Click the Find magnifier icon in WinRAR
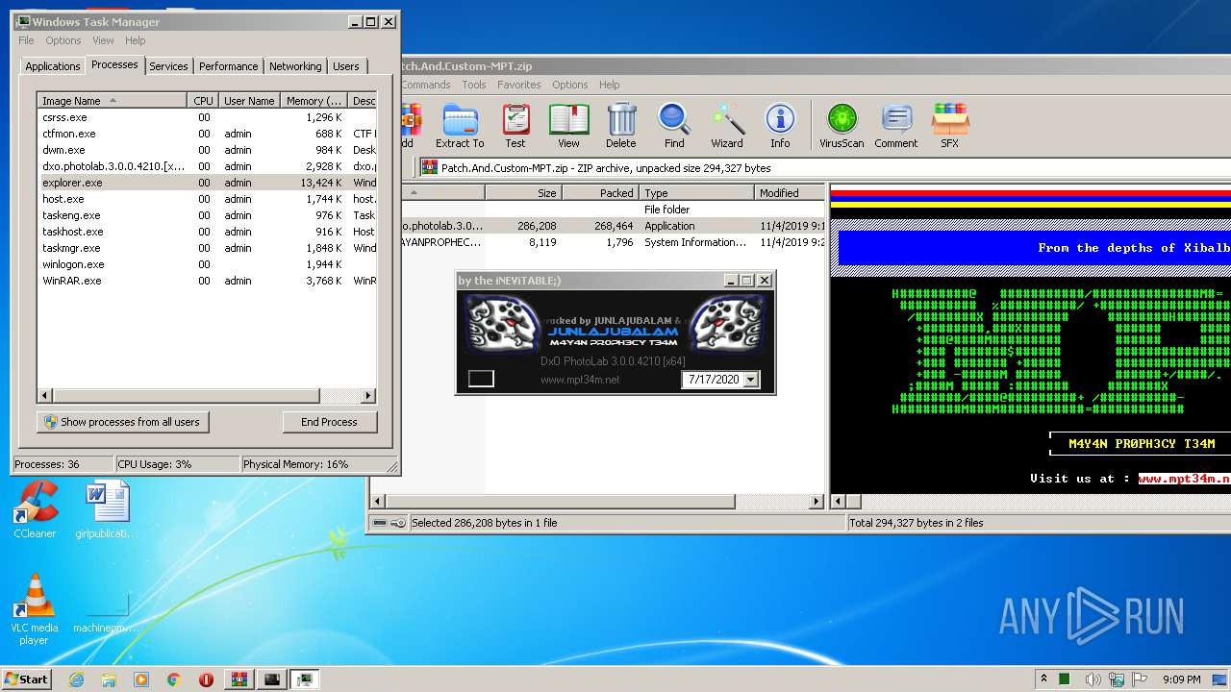This screenshot has width=1231, height=692. tap(674, 126)
